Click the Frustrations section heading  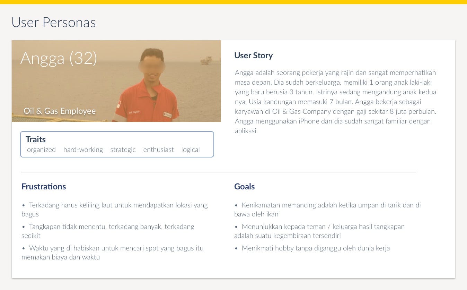click(44, 187)
